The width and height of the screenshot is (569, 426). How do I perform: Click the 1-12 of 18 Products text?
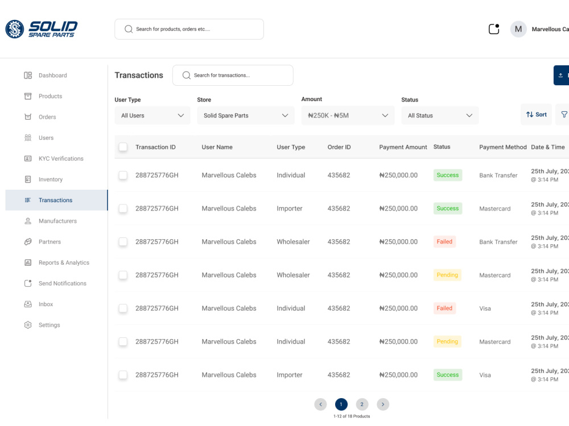pyautogui.click(x=352, y=416)
